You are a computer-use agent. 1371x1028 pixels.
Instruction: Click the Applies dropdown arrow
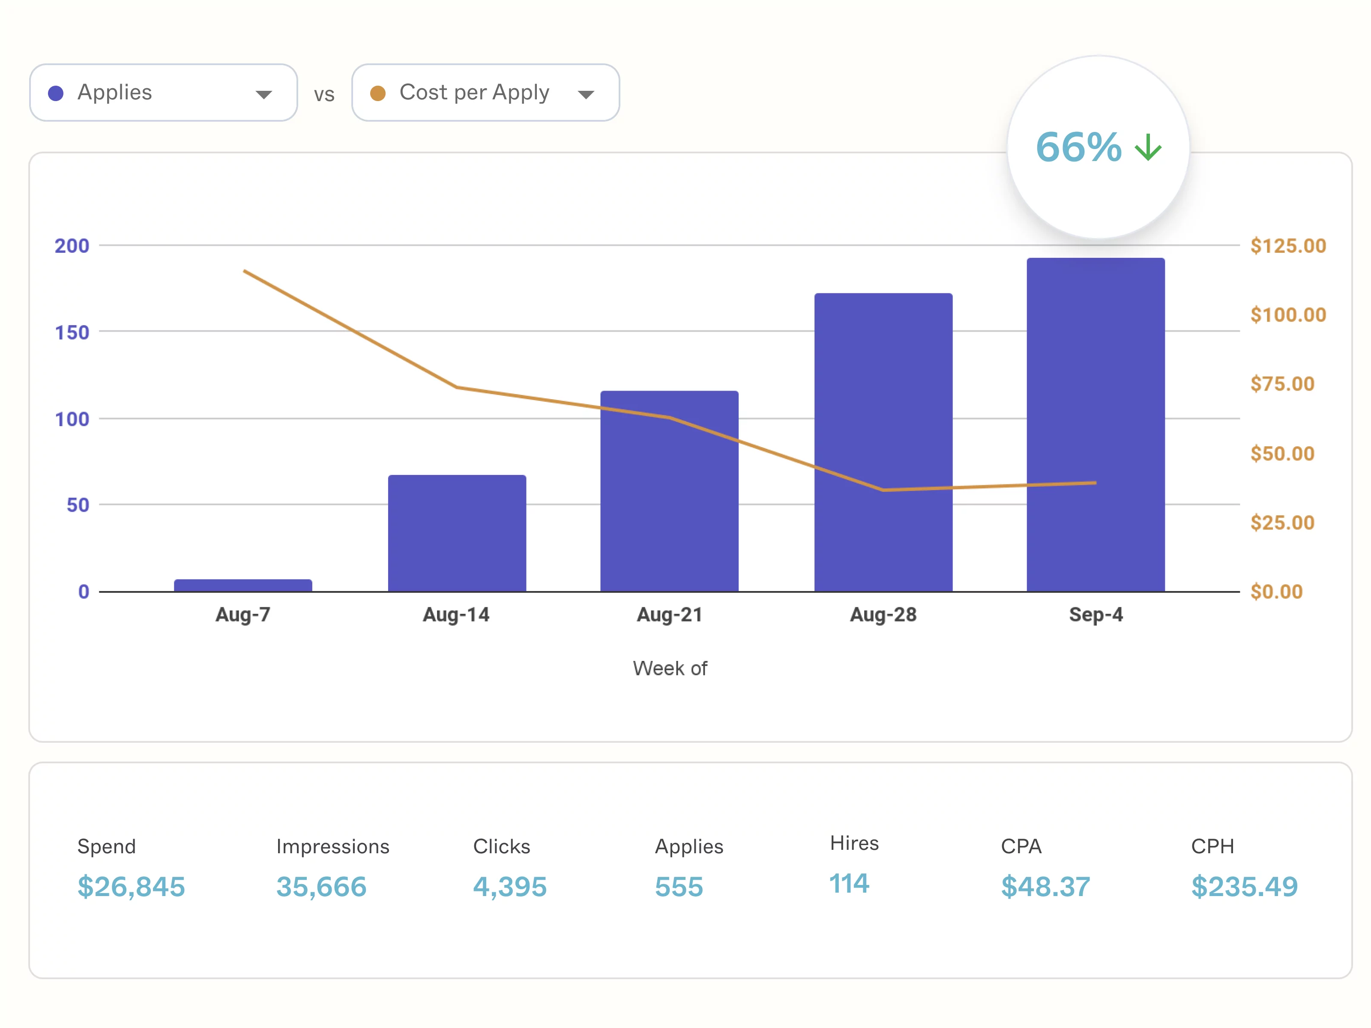(x=263, y=95)
